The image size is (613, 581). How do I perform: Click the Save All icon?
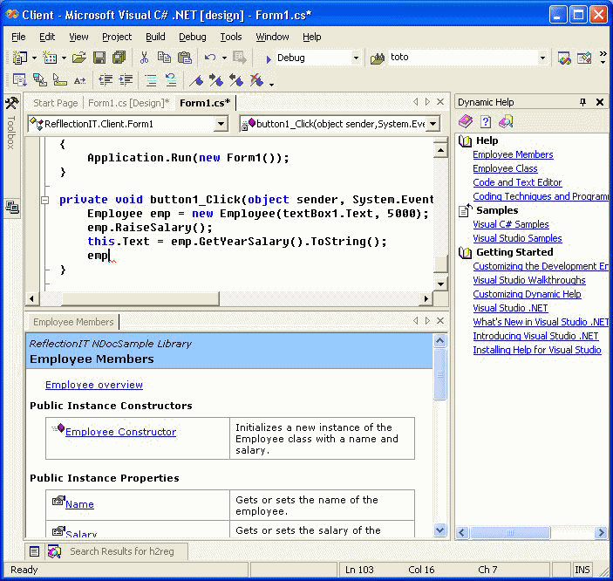click(119, 58)
